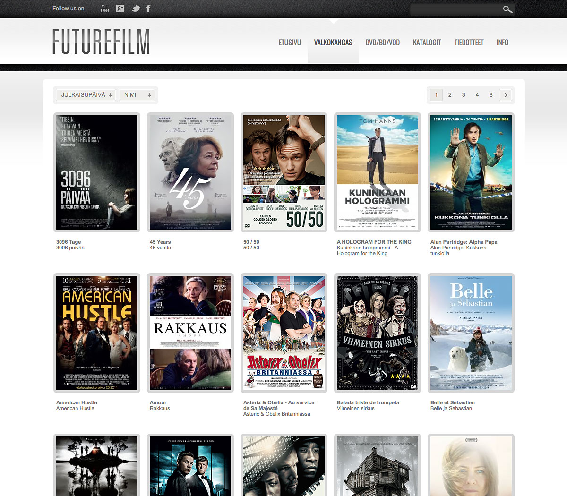567x496 pixels.
Task: Select the VALKOKANGAS menu tab
Action: click(333, 43)
